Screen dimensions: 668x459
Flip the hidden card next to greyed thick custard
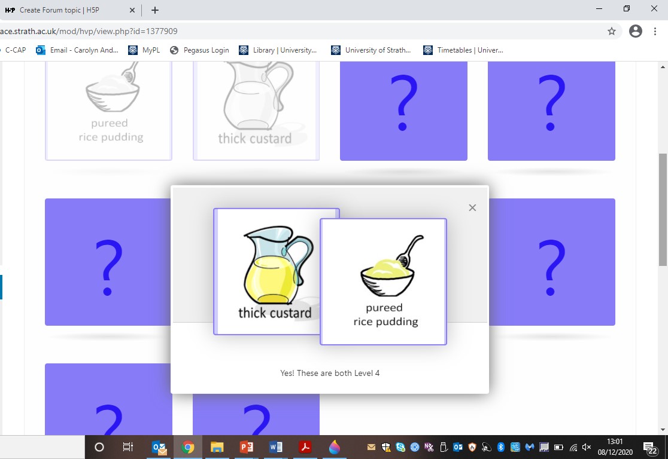(x=403, y=111)
